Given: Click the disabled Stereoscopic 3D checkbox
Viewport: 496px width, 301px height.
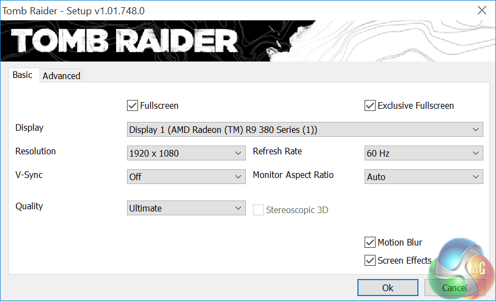Looking at the screenshot, I should click(x=258, y=210).
